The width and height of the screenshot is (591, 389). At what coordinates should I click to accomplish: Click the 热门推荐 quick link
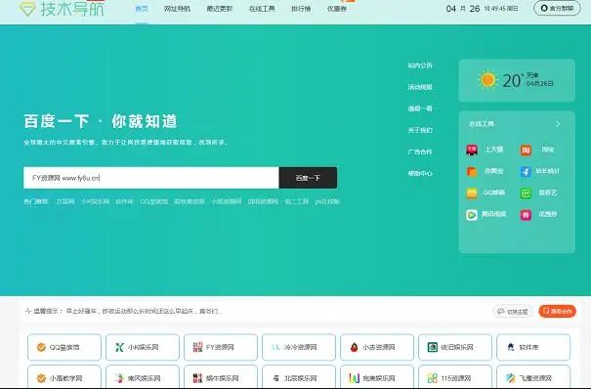coord(36,201)
